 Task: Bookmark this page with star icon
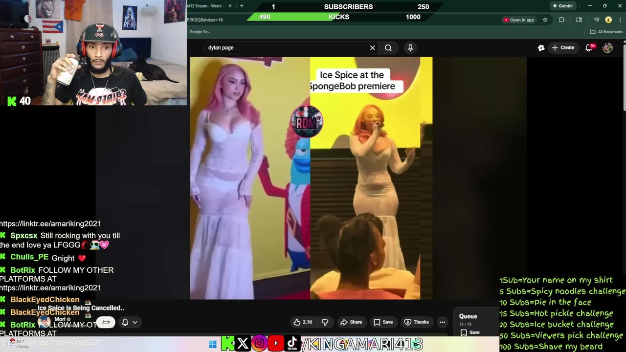tap(545, 20)
